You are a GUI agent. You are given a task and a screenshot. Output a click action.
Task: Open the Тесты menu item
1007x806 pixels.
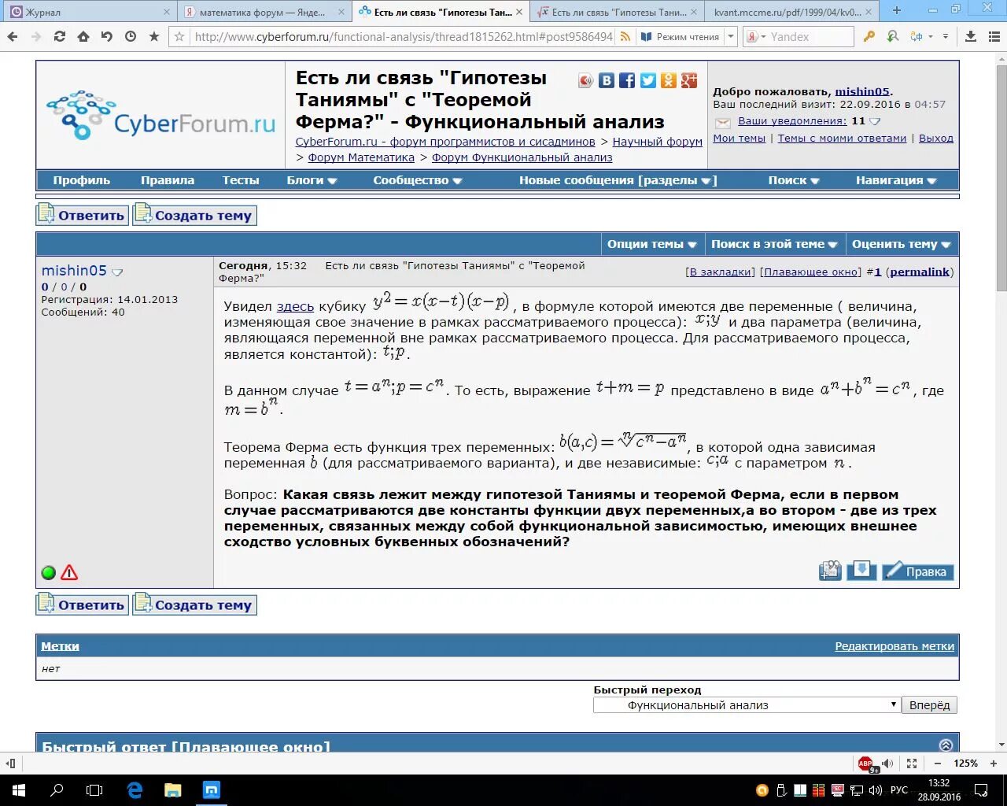pyautogui.click(x=241, y=180)
